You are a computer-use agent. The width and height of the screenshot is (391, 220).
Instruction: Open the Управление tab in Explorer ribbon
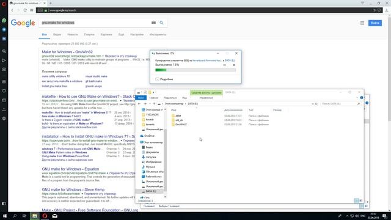tap(206, 98)
